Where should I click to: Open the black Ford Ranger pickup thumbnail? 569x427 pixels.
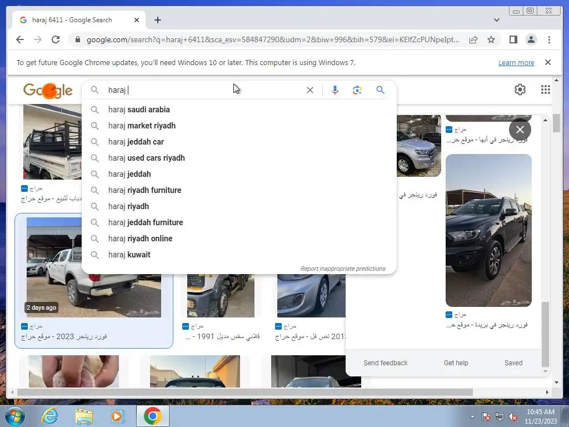pos(488,230)
